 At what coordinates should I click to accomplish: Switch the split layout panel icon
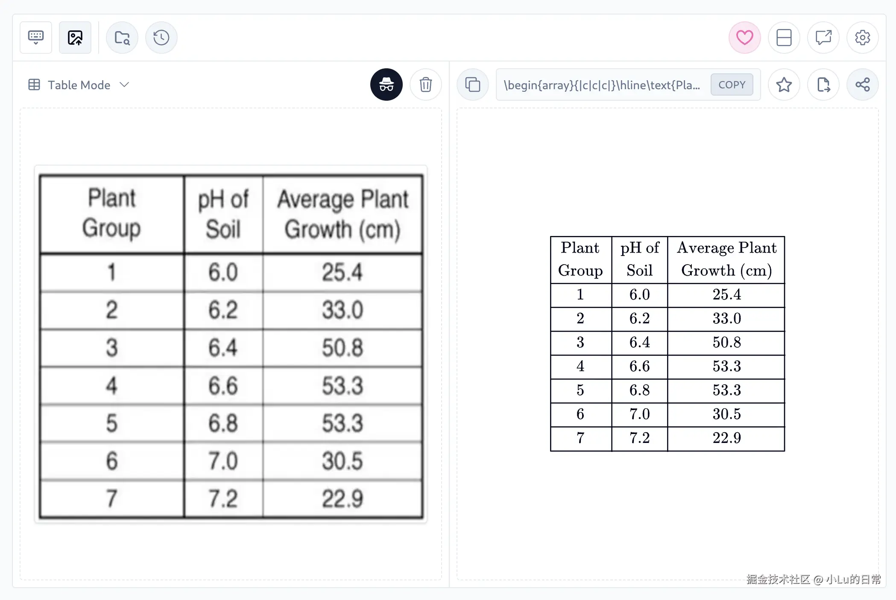coord(784,38)
